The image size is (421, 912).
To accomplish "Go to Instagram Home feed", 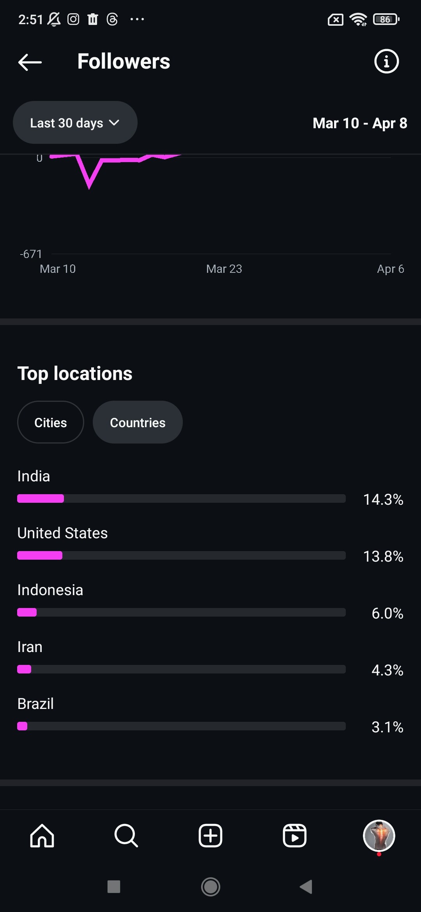I will click(42, 836).
